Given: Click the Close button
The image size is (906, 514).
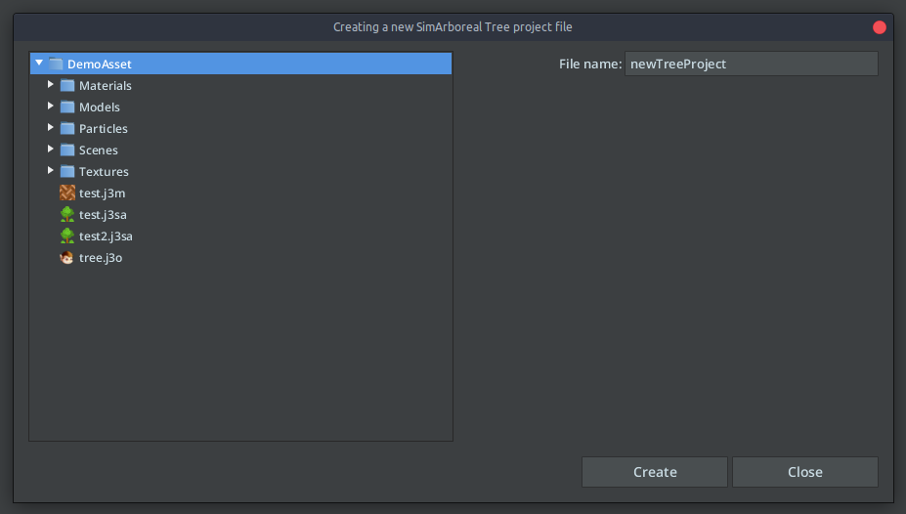Looking at the screenshot, I should 805,472.
